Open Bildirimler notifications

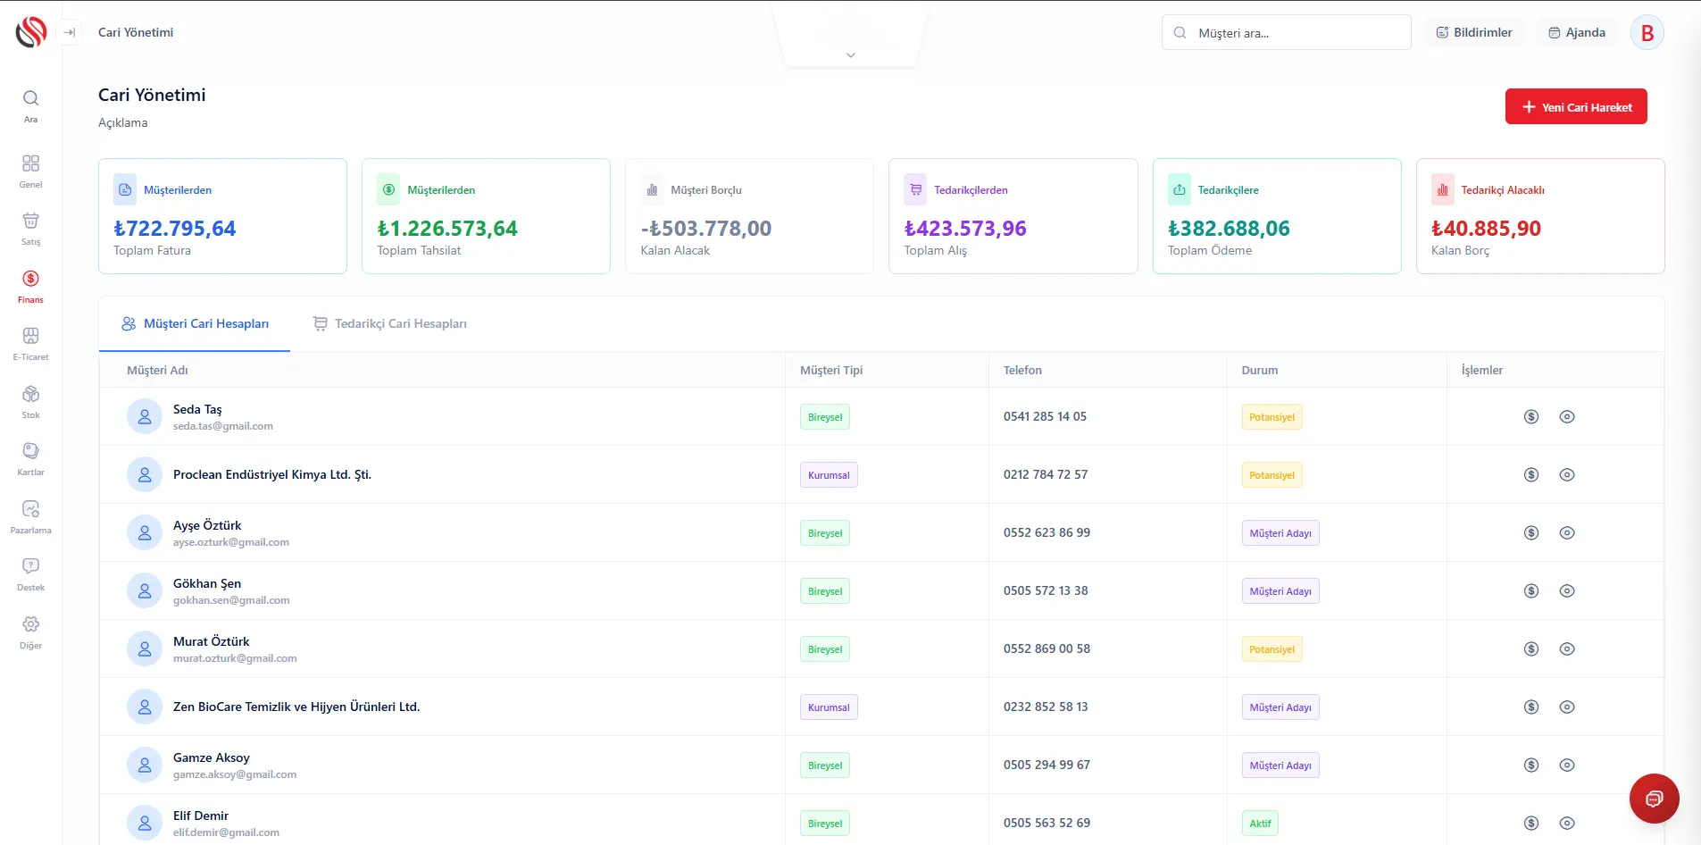(1473, 32)
